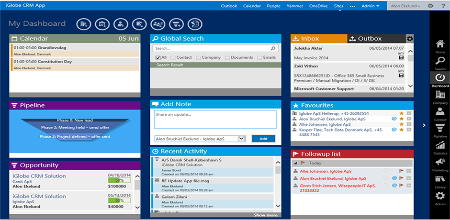
Task: Open OneDrive from the top navigation
Action: tap(318, 6)
